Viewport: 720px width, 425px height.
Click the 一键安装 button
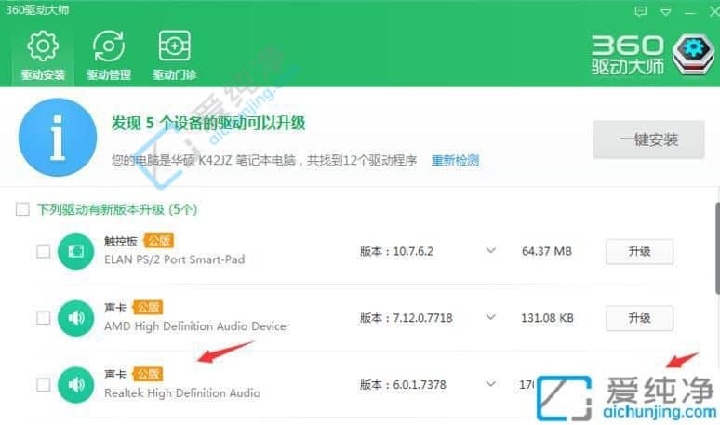pyautogui.click(x=648, y=139)
